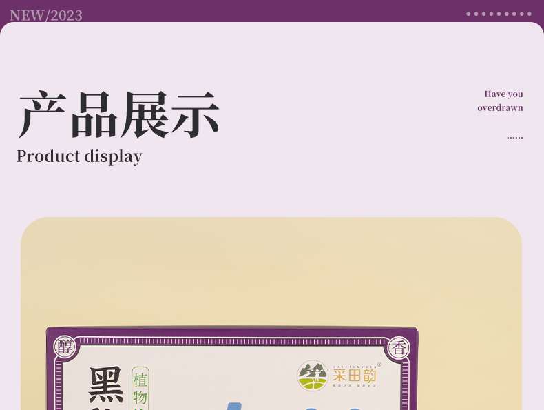Image resolution: width=544 pixels, height=410 pixels.
Task: Click the green 植物 label
Action: click(x=140, y=387)
